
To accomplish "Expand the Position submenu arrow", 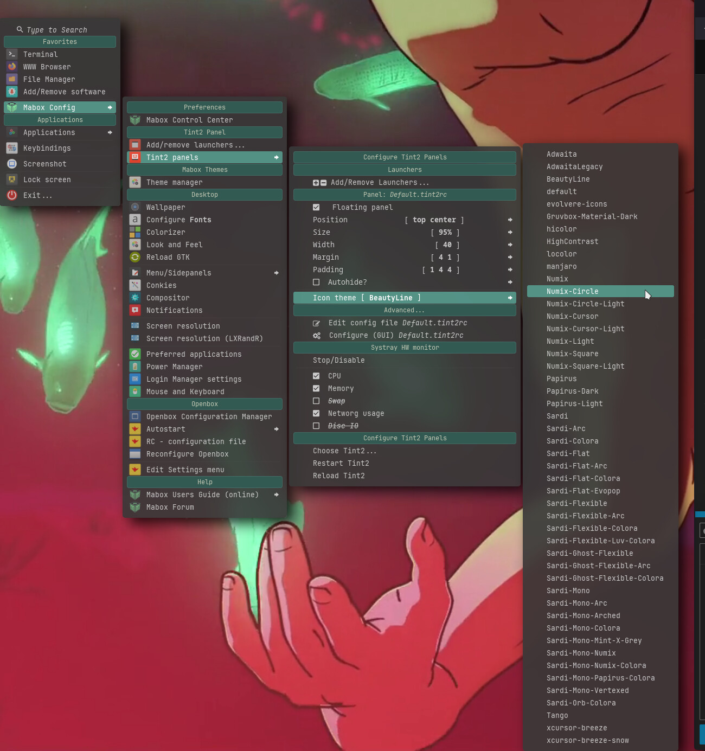I will pos(510,220).
